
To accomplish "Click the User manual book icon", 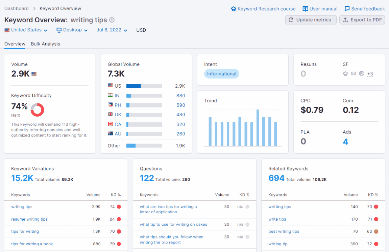I will 305,9.
